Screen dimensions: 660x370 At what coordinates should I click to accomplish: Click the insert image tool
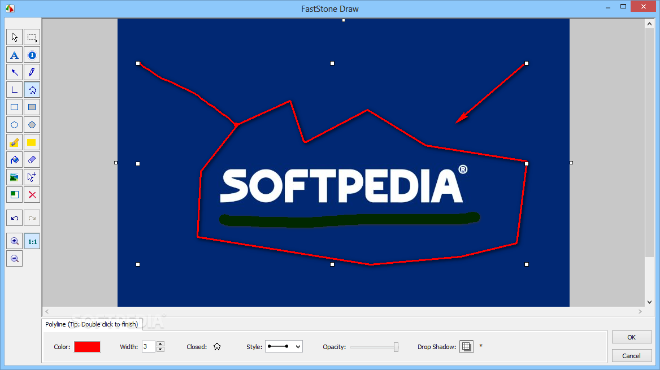[x=14, y=177]
